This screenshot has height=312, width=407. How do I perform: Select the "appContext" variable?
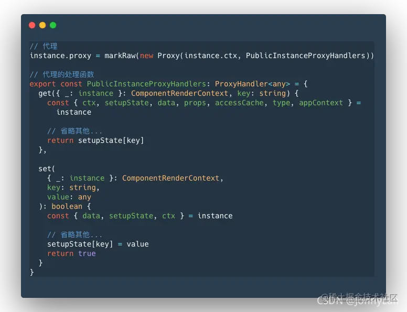tap(321, 103)
